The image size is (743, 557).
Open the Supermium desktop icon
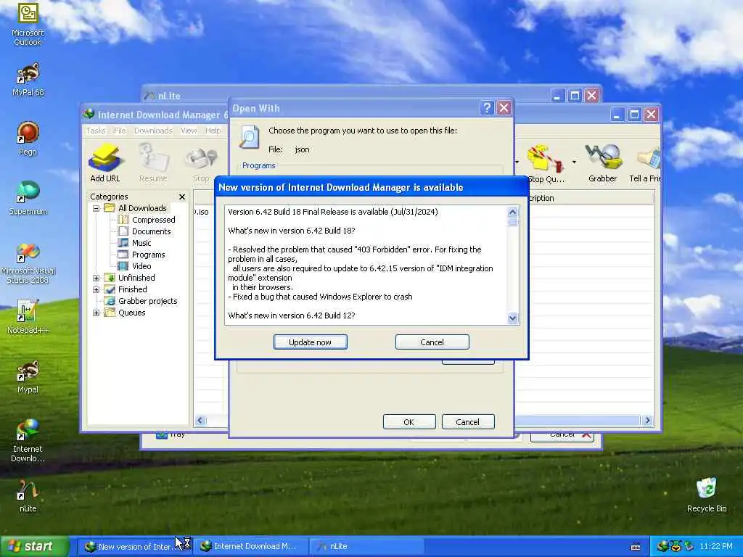[x=28, y=198]
